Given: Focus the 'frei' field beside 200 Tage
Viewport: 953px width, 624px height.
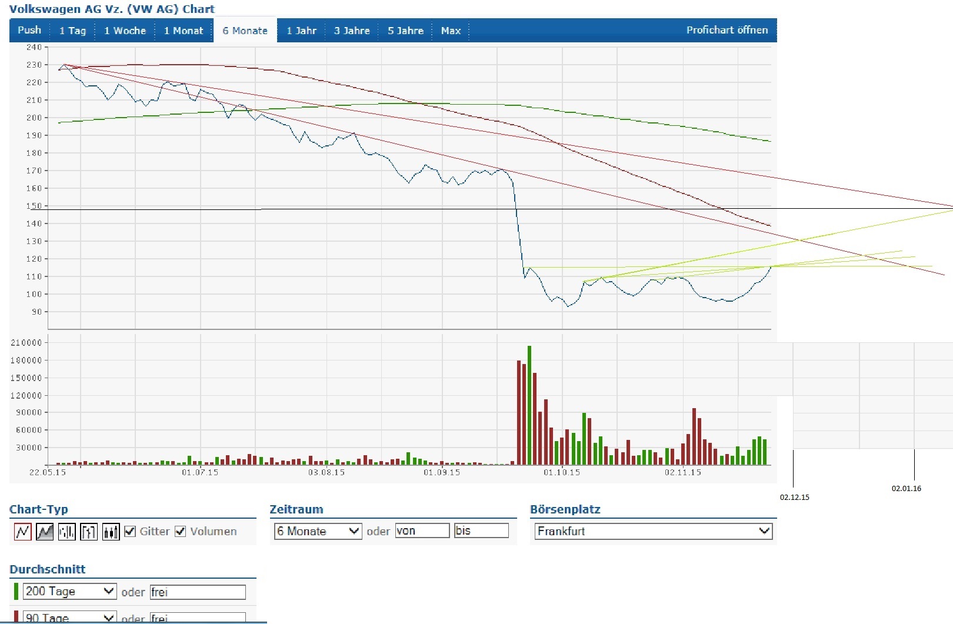Looking at the screenshot, I should click(x=198, y=592).
